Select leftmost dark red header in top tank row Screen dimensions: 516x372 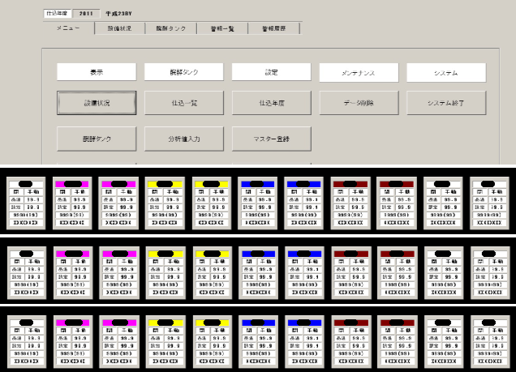tap(350, 184)
